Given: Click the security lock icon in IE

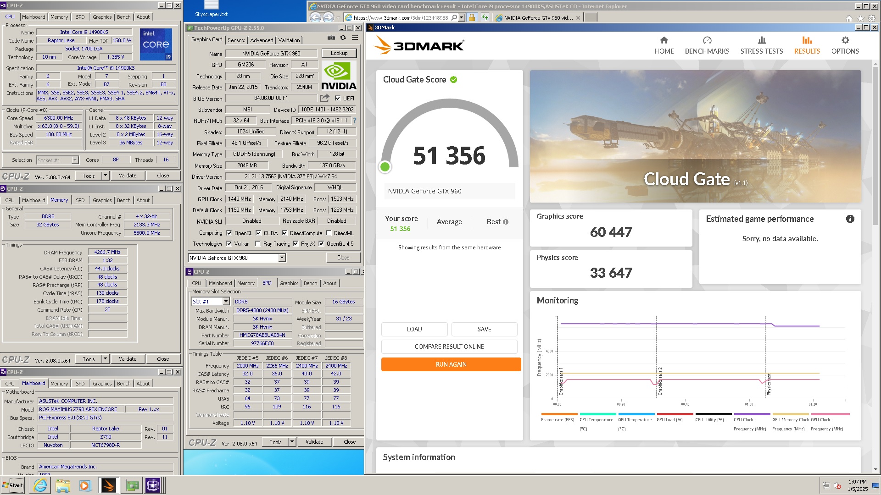Looking at the screenshot, I should [x=472, y=17].
